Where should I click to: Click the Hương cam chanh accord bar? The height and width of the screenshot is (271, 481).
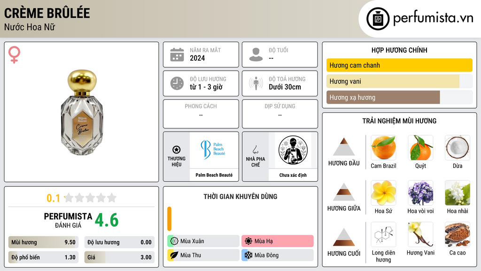coord(399,65)
